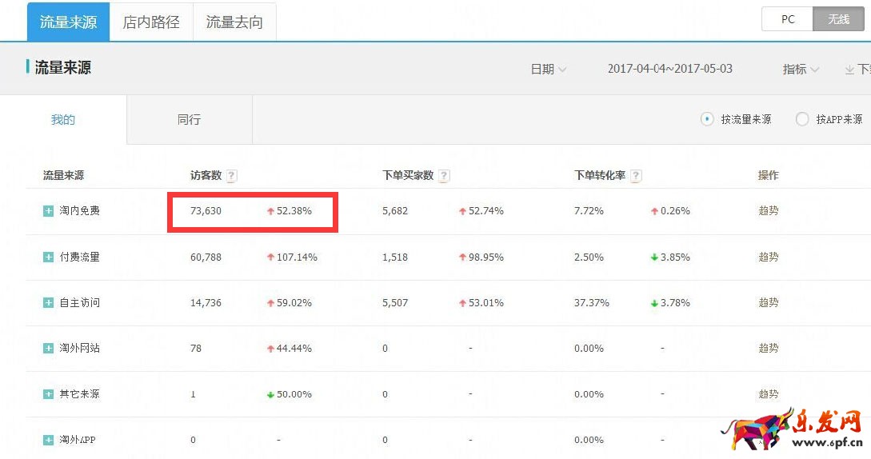This screenshot has width=871, height=459.
Task: Open the 指标 dropdown
Action: coord(801,70)
